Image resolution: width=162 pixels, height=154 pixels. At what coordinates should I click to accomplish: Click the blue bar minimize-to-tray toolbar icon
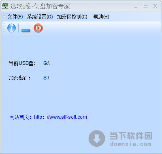[x=26, y=30]
